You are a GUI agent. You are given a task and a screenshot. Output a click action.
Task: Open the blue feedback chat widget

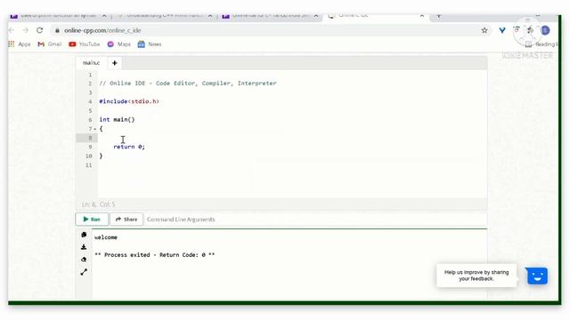pyautogui.click(x=537, y=276)
